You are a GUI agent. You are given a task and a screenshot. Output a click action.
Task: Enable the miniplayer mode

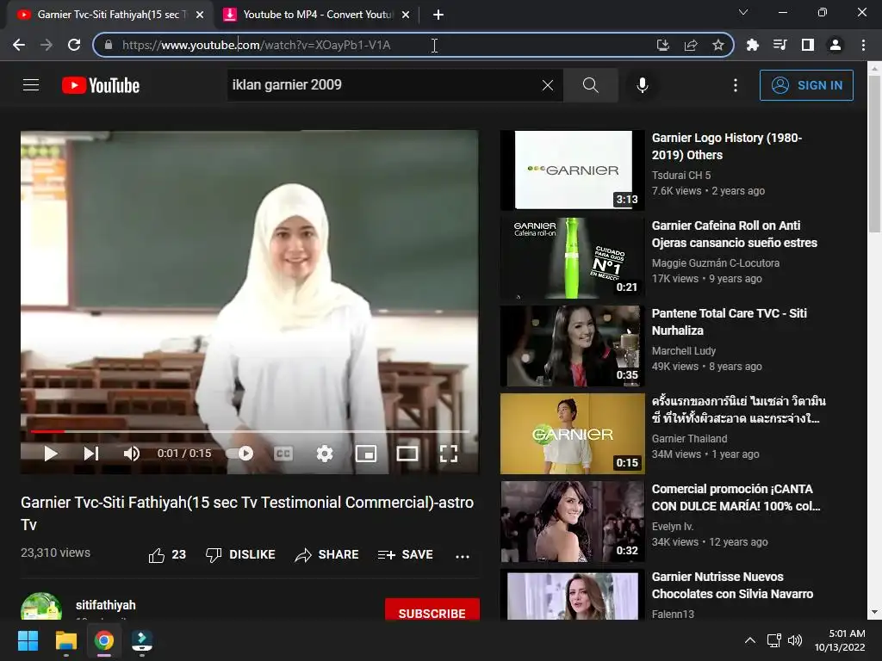click(365, 453)
